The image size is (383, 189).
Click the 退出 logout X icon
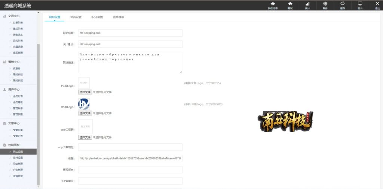[x=377, y=4]
